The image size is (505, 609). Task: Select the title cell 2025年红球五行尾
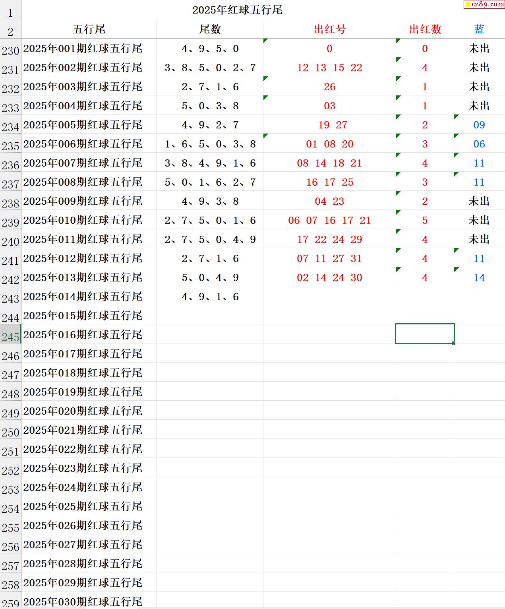pyautogui.click(x=237, y=10)
